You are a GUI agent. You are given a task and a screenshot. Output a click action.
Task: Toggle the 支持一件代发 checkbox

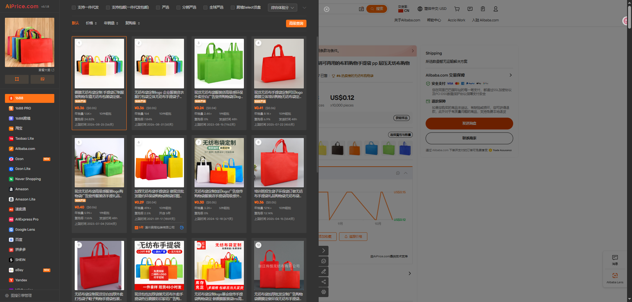[x=74, y=8]
